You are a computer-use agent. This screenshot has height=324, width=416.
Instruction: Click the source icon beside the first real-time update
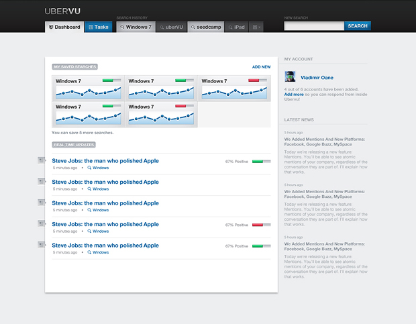coord(41,160)
